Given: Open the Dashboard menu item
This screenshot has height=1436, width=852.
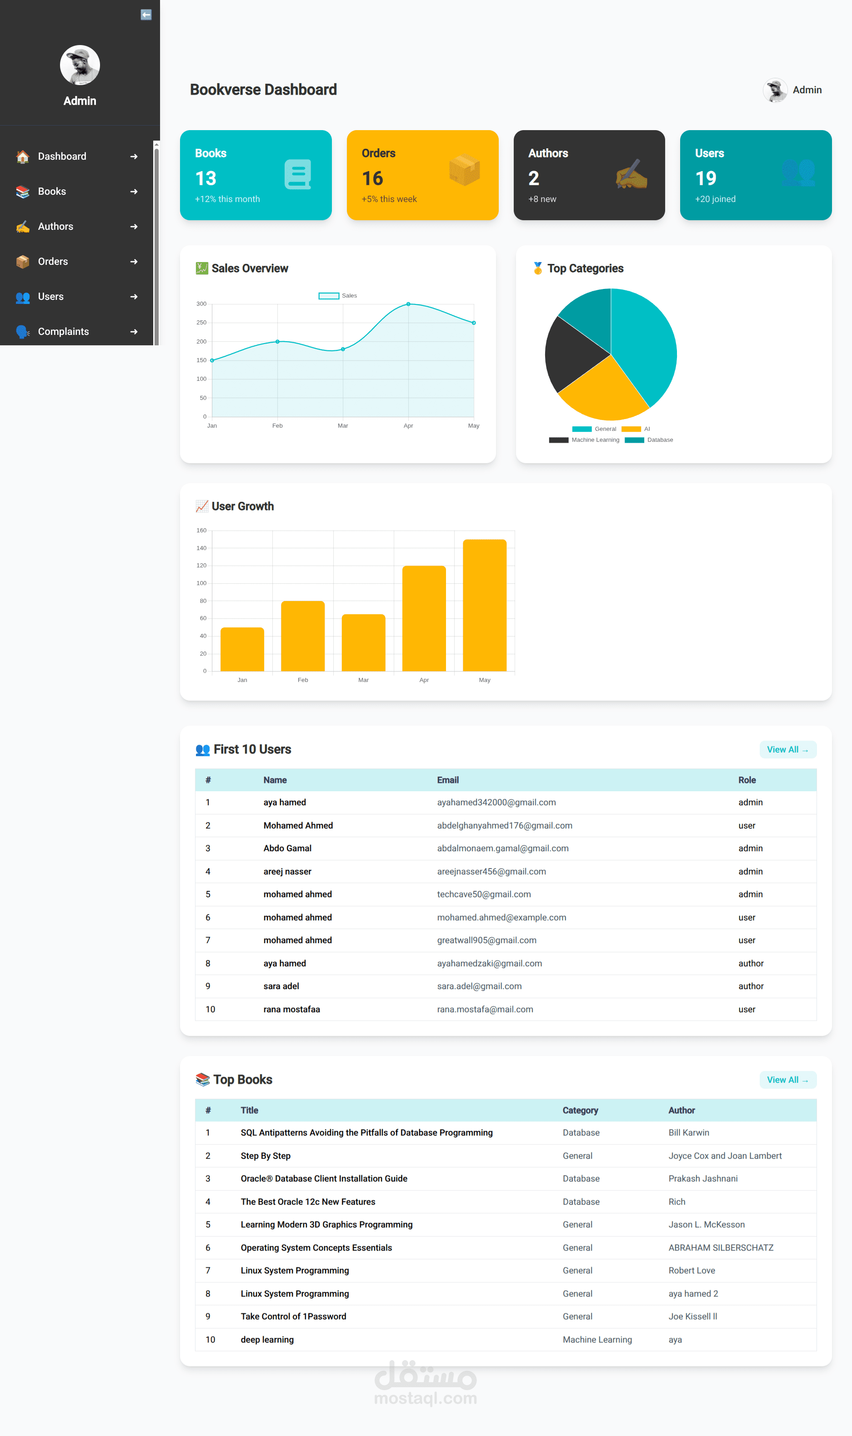Looking at the screenshot, I should pos(76,156).
